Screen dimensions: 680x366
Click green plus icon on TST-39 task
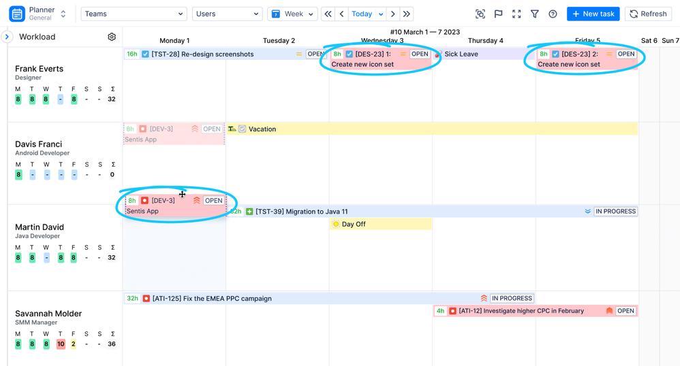point(249,212)
